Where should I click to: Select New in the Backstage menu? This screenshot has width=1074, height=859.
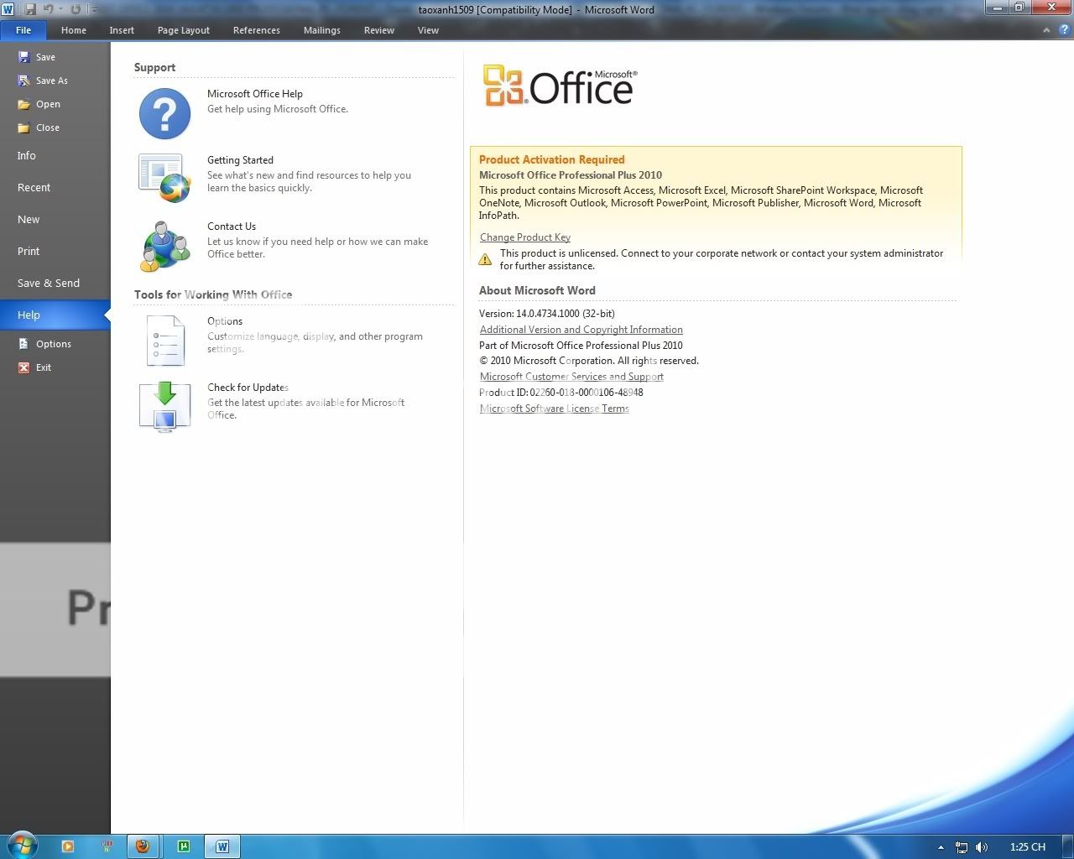[55, 219]
